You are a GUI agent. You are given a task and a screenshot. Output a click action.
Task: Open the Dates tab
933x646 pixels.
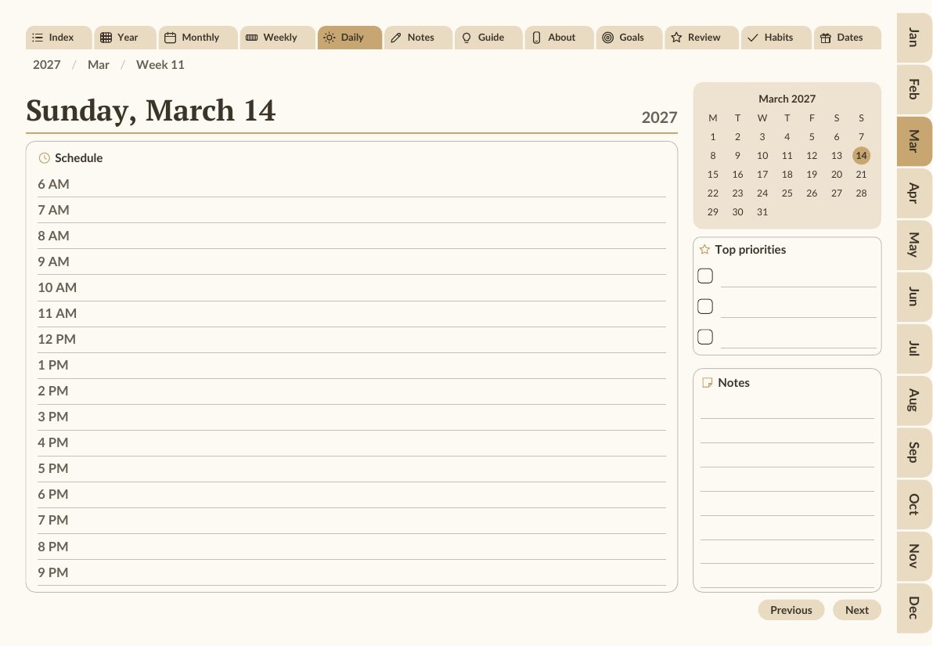tap(848, 38)
